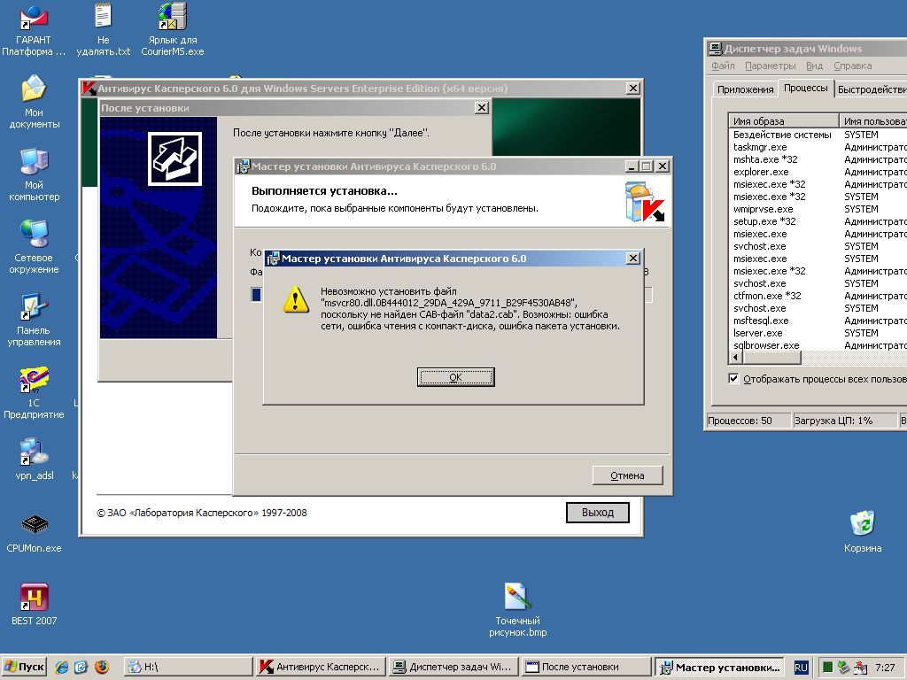Select the Точечный рисунок.bmp file icon

(517, 610)
